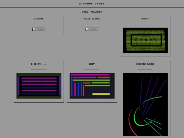The width and height of the screenshot is (184, 138).
Task: Click the broken image placeholder under LICAONE
Action: point(39,29)
